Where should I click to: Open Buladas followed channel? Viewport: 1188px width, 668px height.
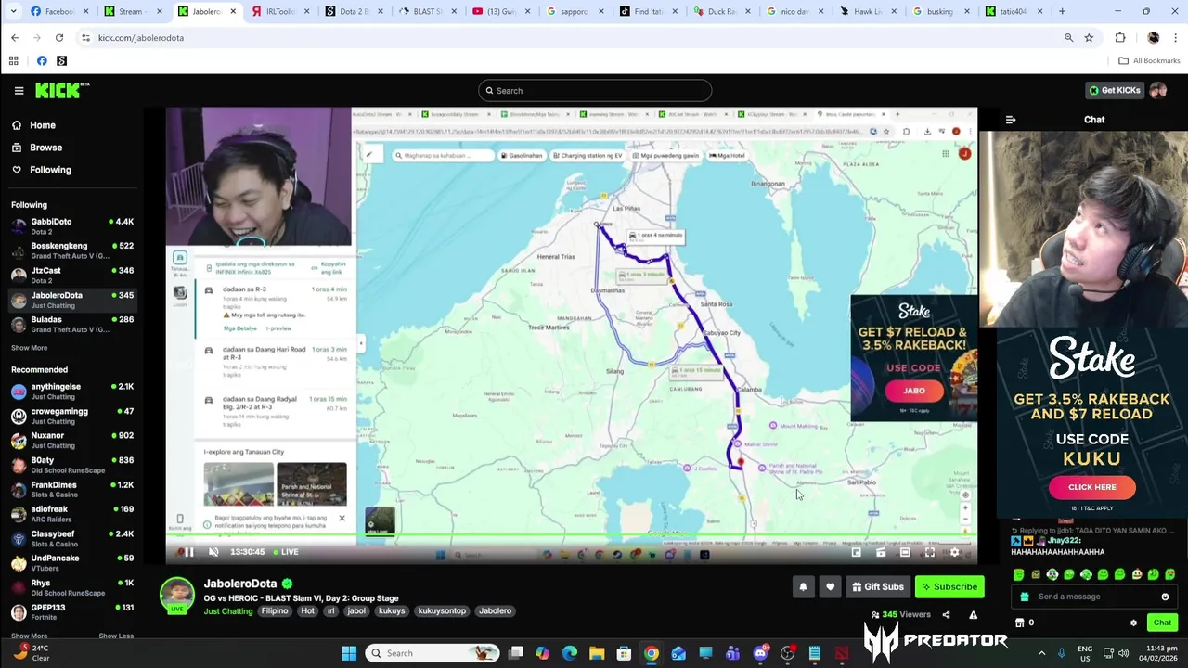pyautogui.click(x=72, y=324)
